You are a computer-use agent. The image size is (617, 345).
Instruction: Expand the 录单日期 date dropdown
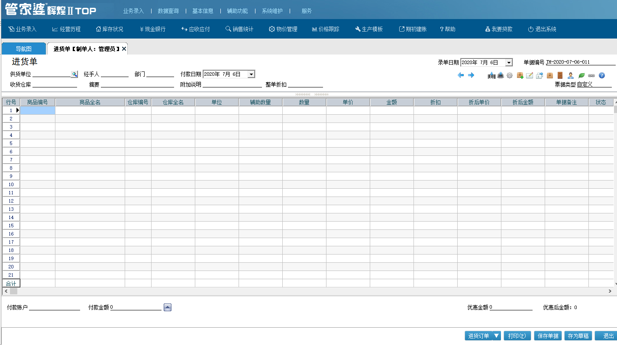point(509,63)
